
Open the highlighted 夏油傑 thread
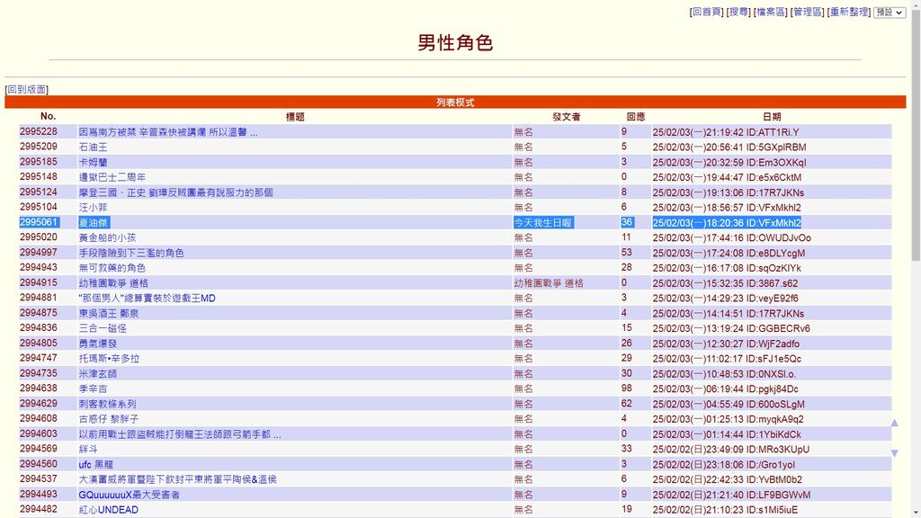click(x=93, y=223)
